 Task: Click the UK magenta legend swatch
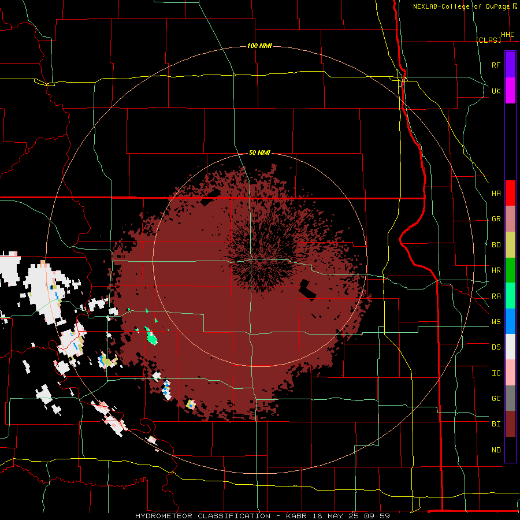click(x=510, y=91)
